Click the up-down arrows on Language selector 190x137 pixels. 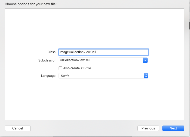[146, 76]
